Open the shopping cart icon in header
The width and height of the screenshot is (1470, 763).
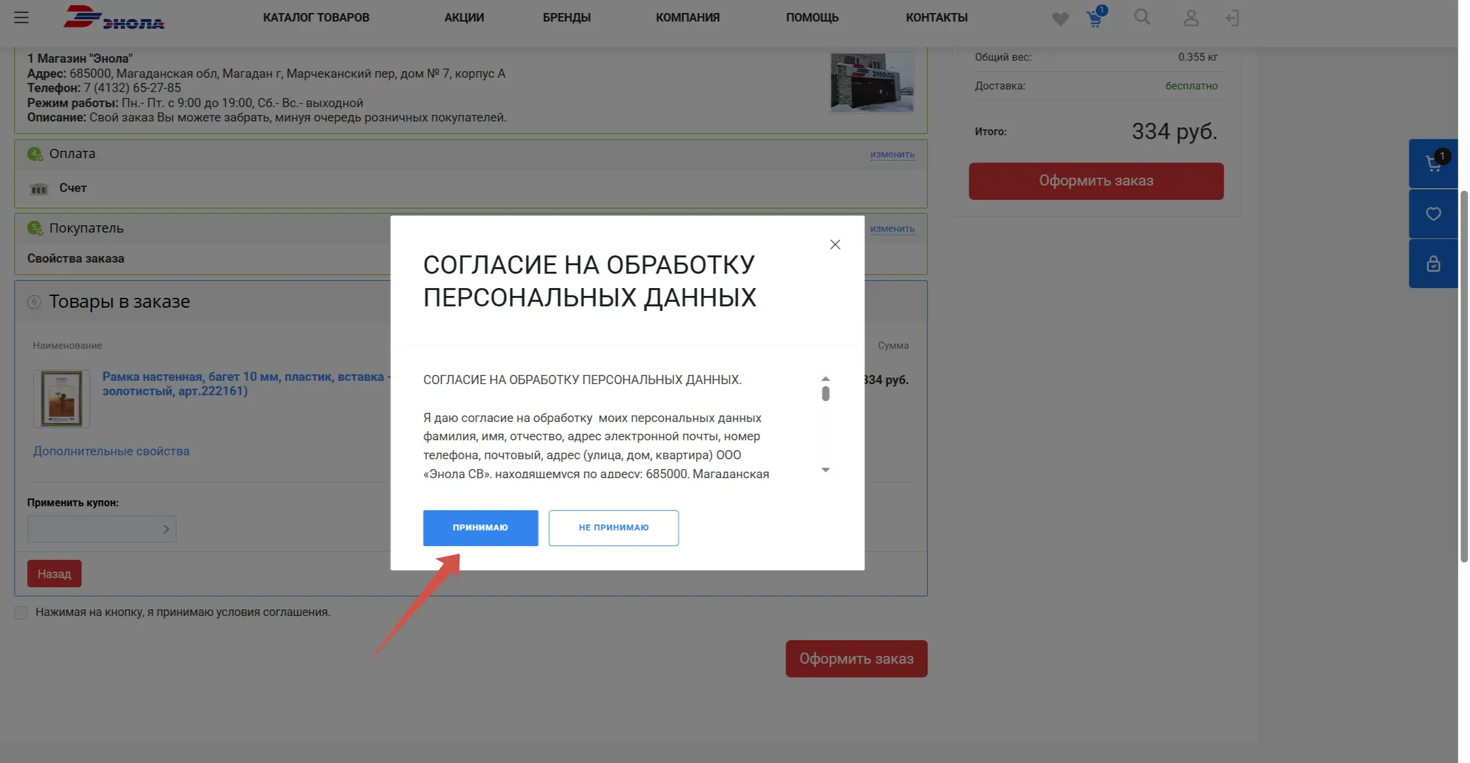pos(1095,18)
